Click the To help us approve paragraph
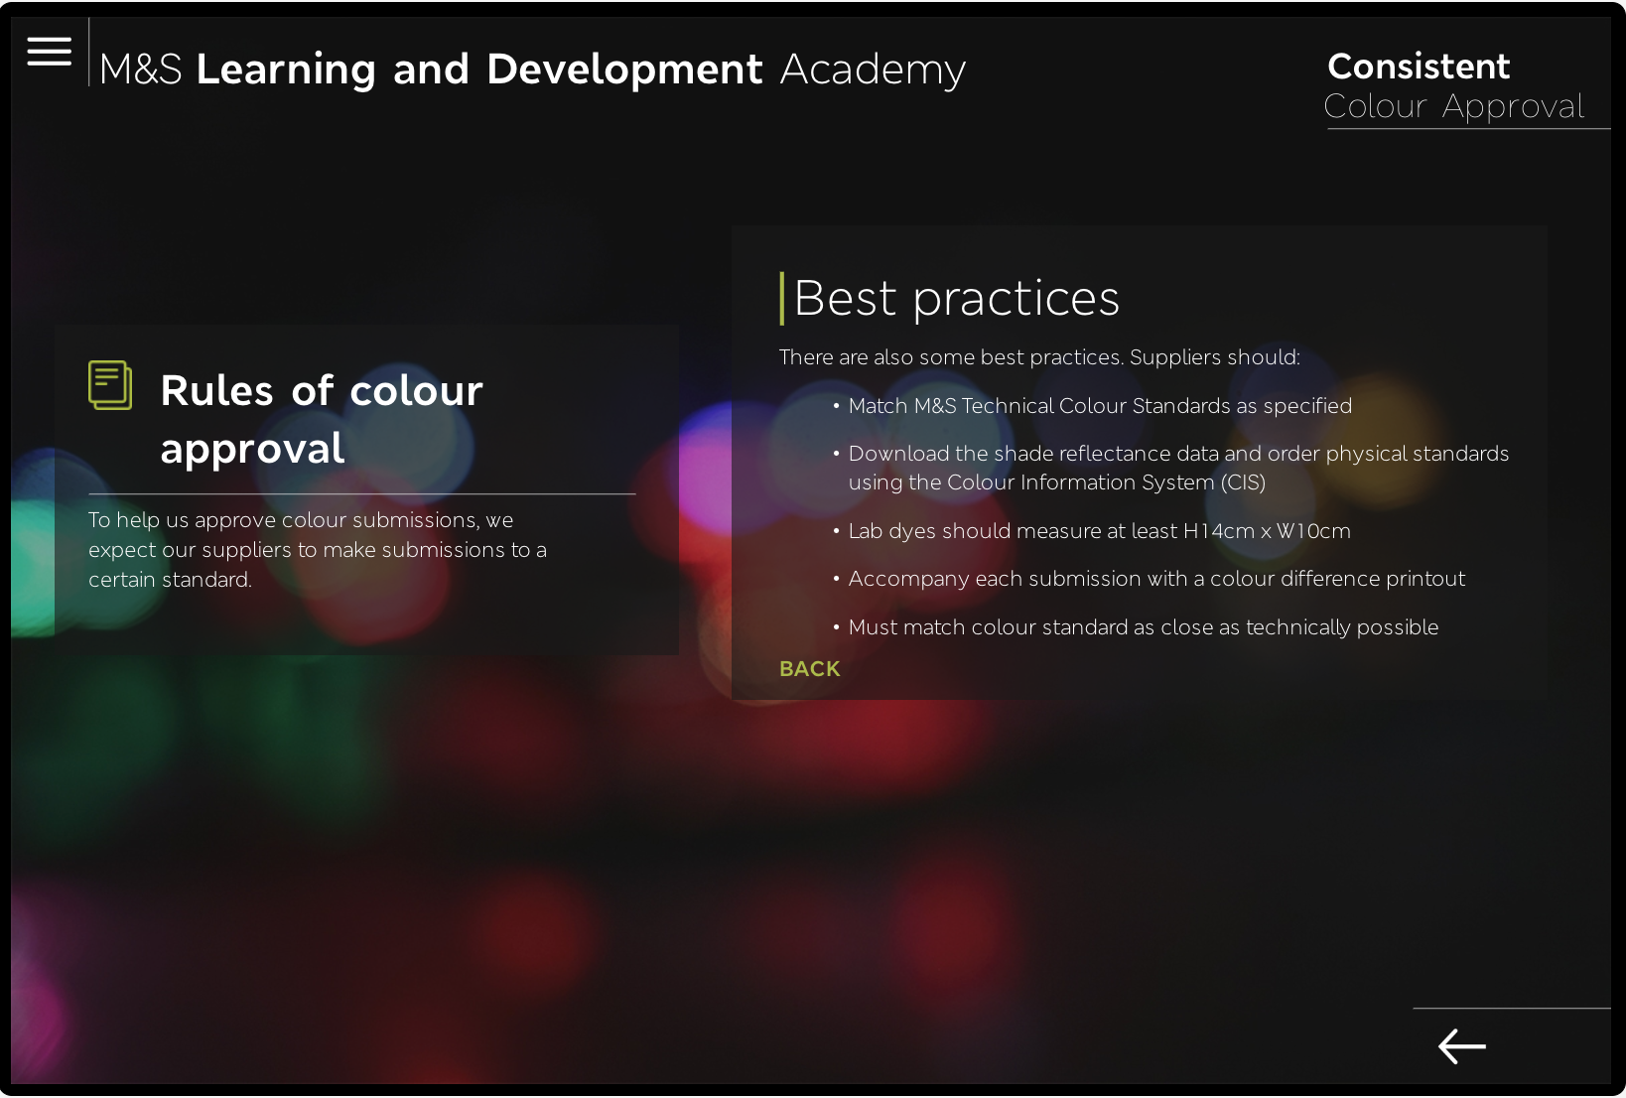This screenshot has height=1098, width=1626. (318, 550)
